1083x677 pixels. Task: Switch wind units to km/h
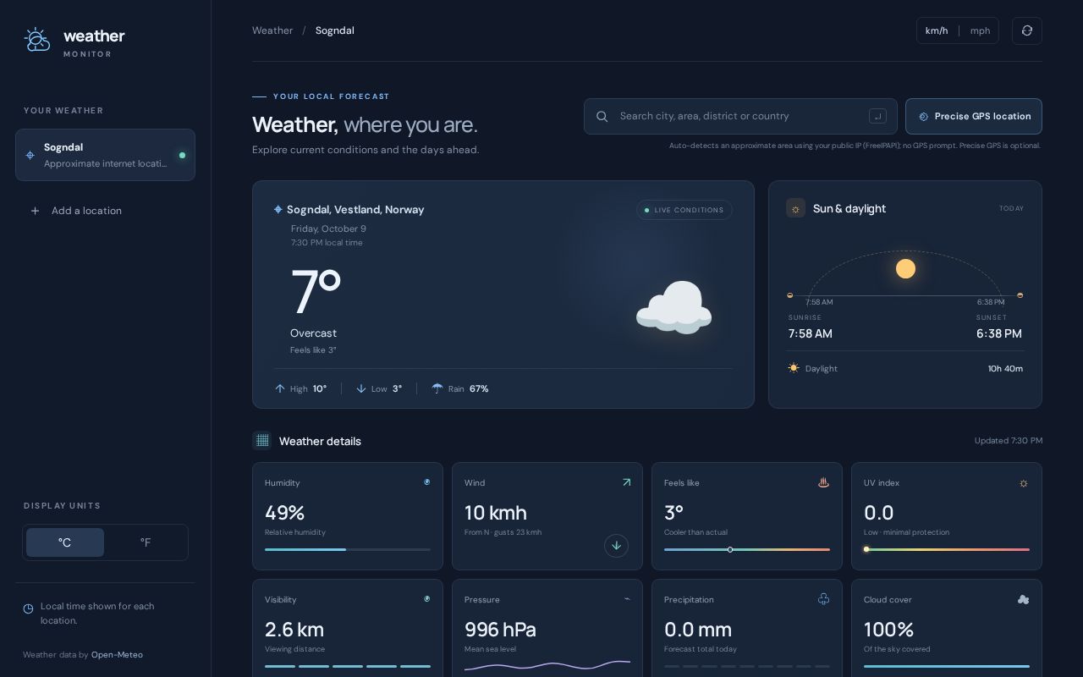point(937,30)
